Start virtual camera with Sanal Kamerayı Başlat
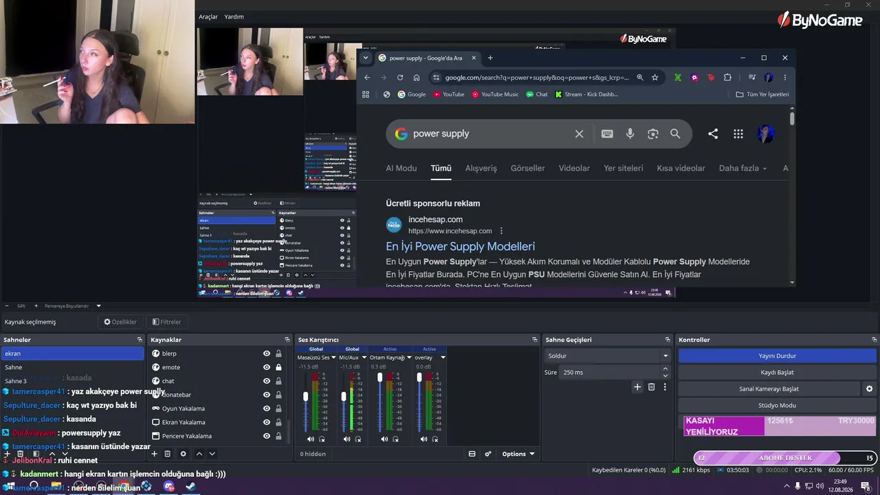The image size is (880, 495). pos(769,389)
